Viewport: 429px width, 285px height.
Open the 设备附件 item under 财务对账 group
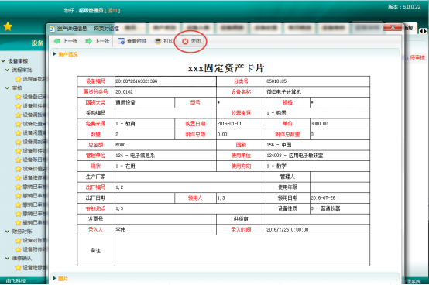click(x=34, y=249)
